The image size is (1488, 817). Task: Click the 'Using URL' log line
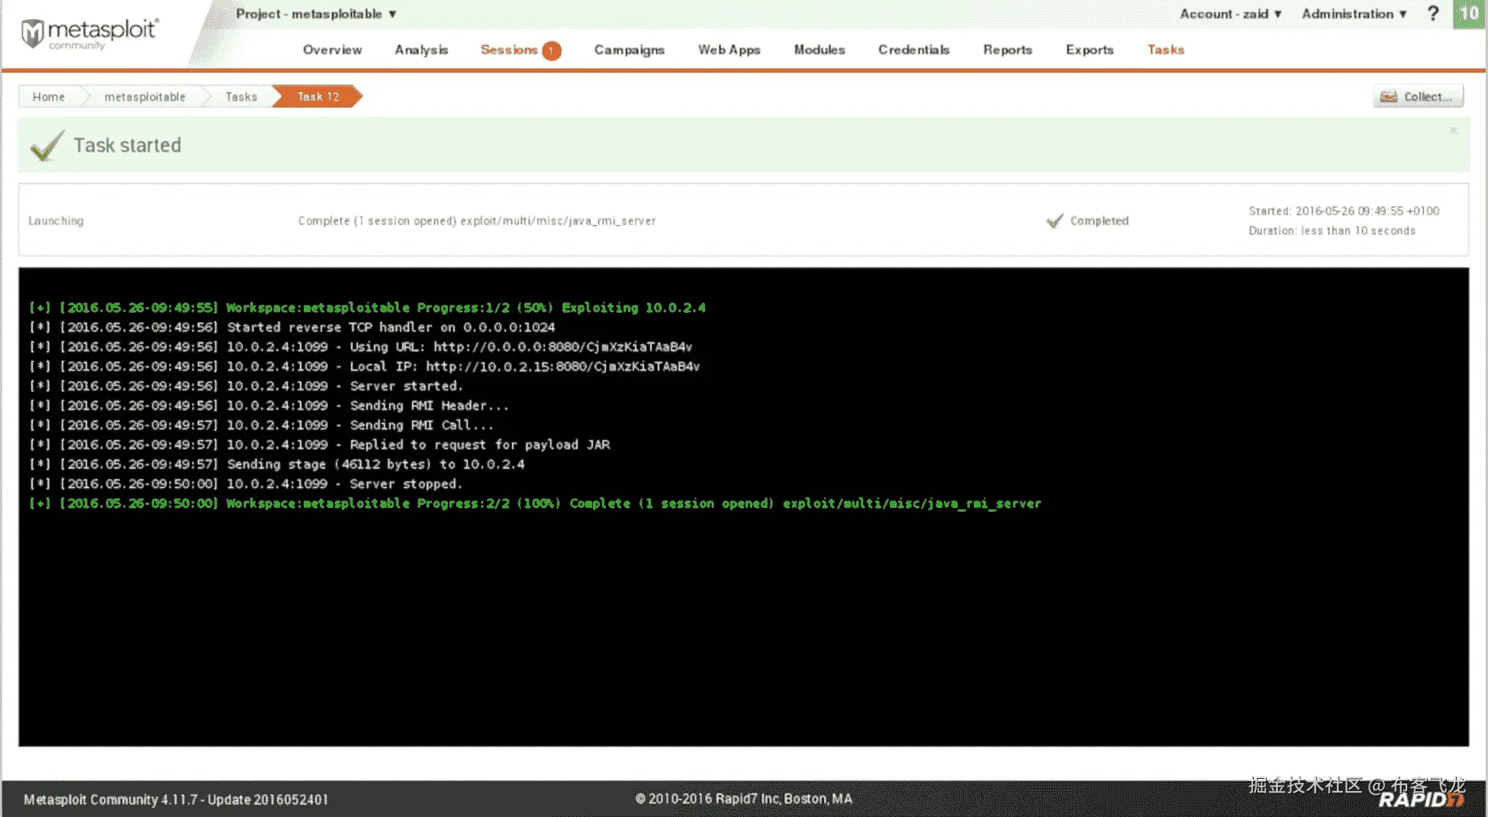(360, 347)
